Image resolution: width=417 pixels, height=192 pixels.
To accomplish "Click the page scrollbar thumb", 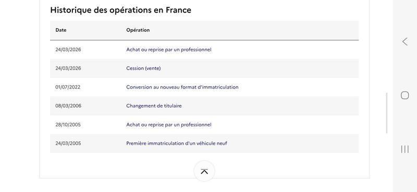I will coord(386,113).
